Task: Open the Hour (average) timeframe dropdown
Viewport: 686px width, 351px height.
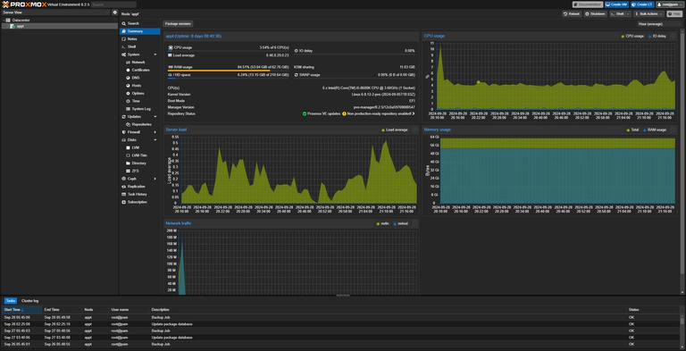Action: point(658,24)
